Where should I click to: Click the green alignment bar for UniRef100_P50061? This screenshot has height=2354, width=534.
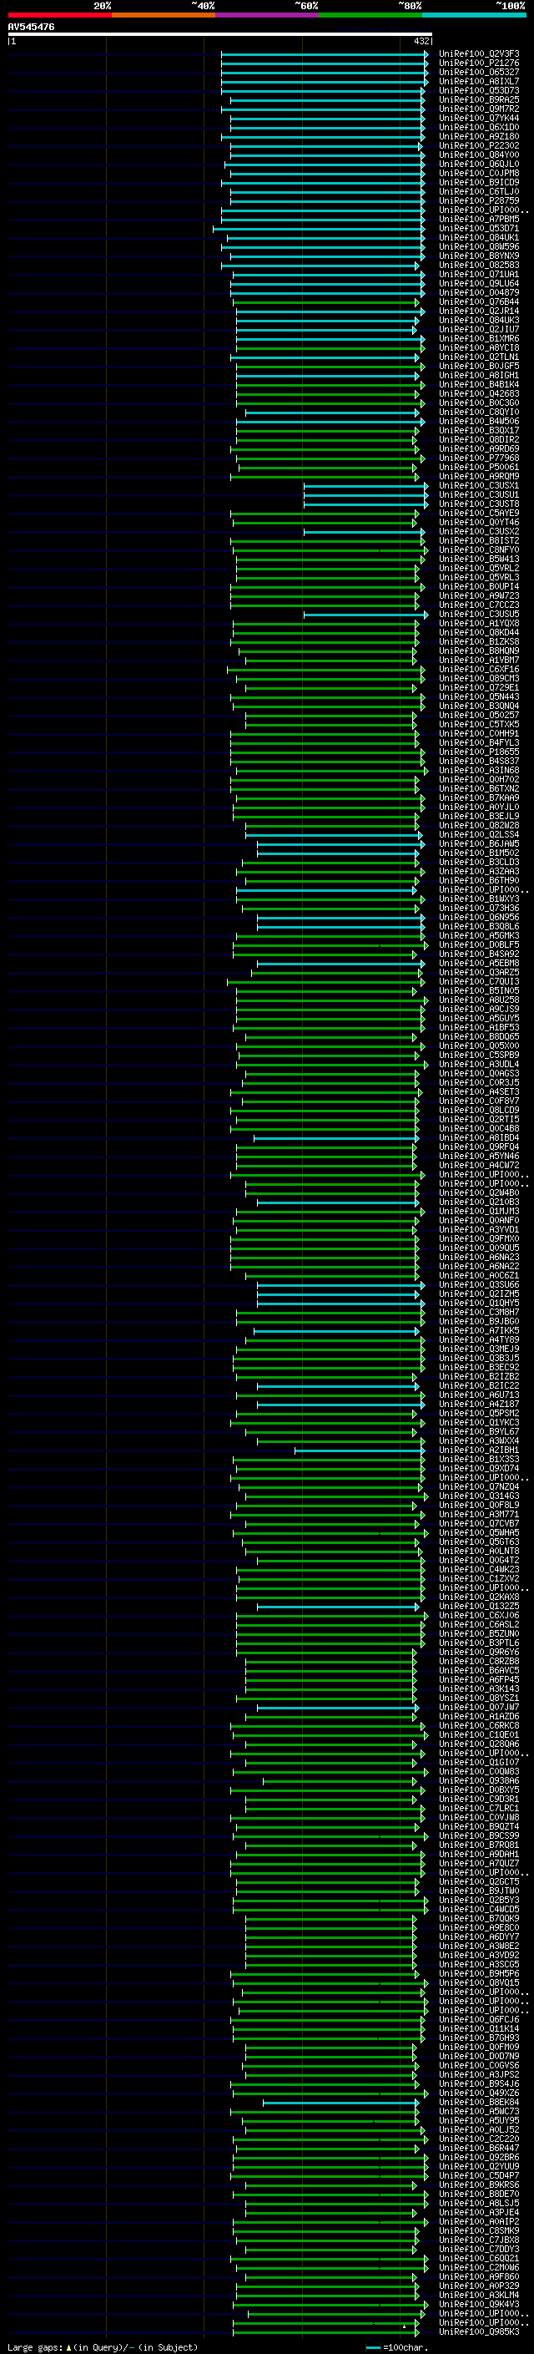pyautogui.click(x=329, y=468)
